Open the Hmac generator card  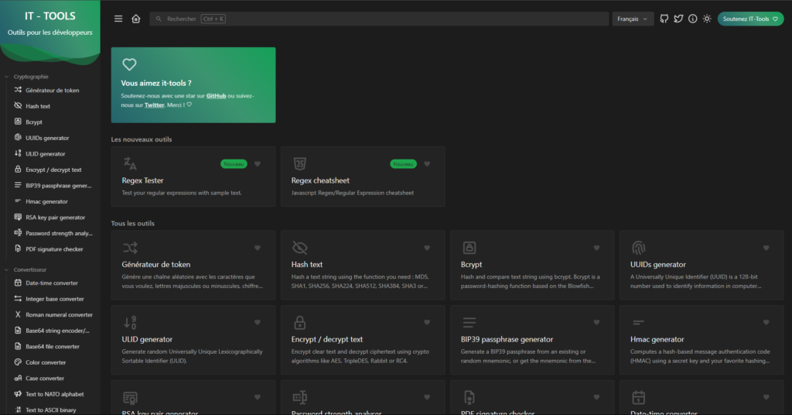[702, 340]
